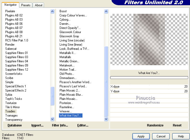
Task: Choose Old Photo... filter
Action: [67, 74]
